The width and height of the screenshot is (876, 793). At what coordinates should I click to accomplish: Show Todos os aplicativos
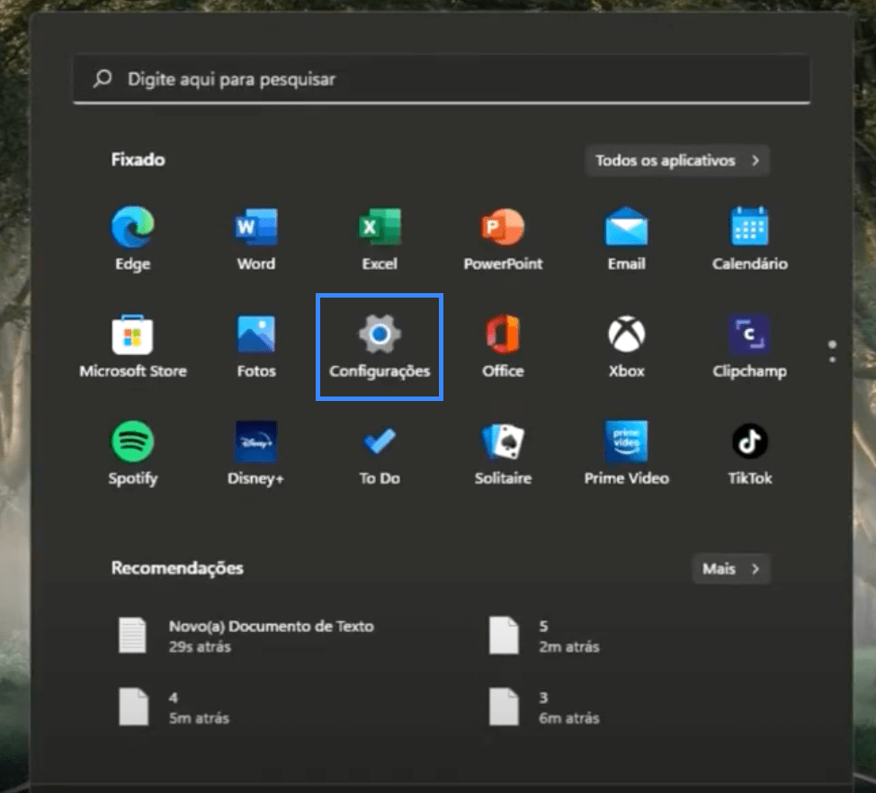point(677,161)
